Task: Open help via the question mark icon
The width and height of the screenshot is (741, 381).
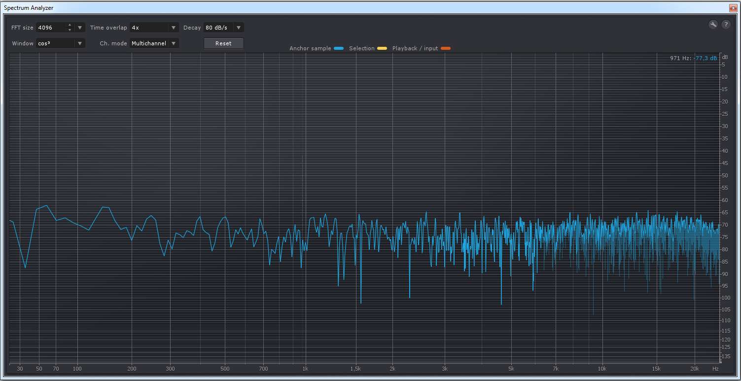Action: (726, 25)
